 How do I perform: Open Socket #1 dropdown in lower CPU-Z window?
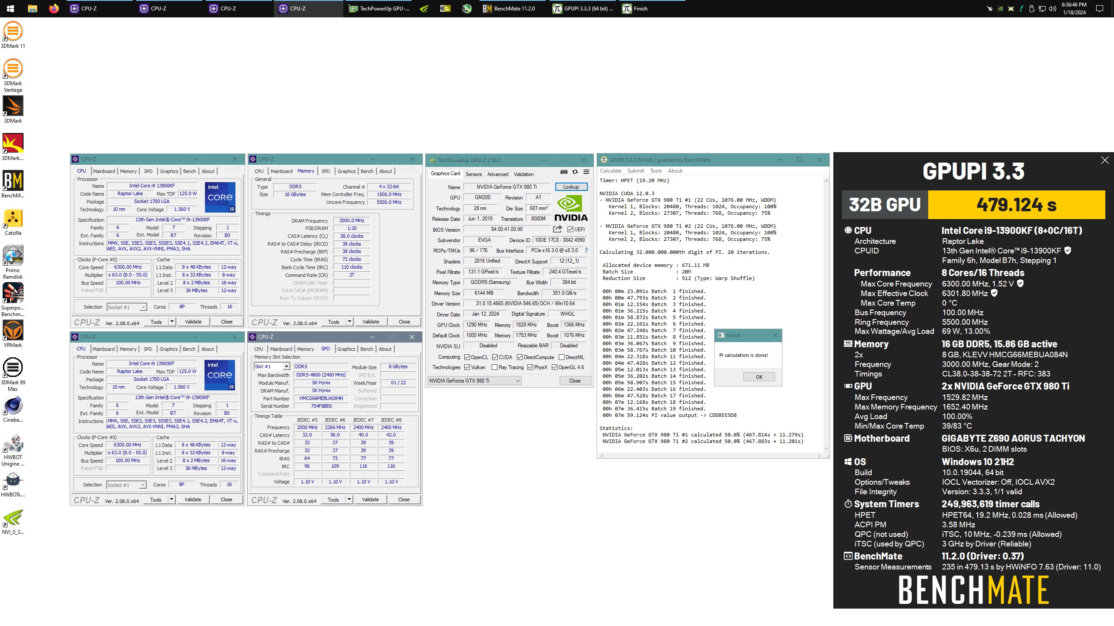click(127, 485)
